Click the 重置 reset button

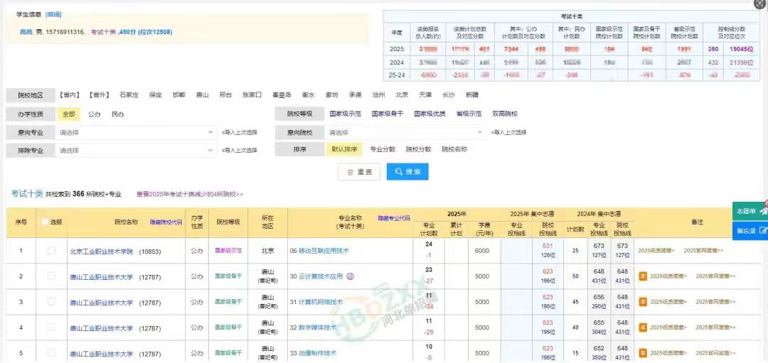click(x=359, y=172)
